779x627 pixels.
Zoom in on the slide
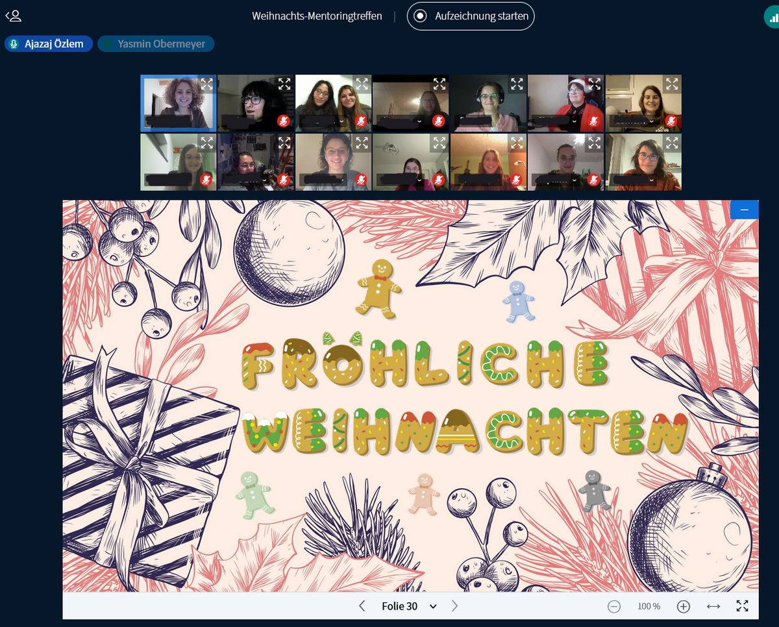(683, 606)
